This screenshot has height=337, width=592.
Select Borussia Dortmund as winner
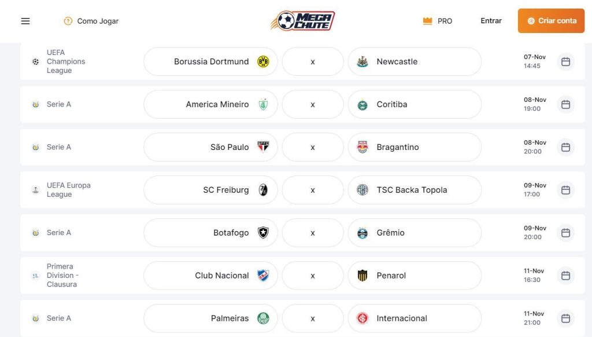coord(210,61)
